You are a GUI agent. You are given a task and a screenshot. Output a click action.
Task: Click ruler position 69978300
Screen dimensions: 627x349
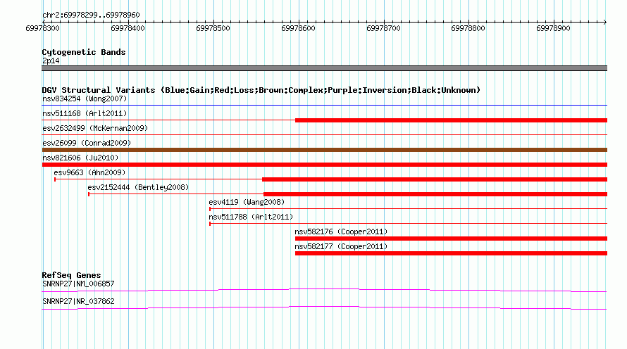tap(42, 28)
